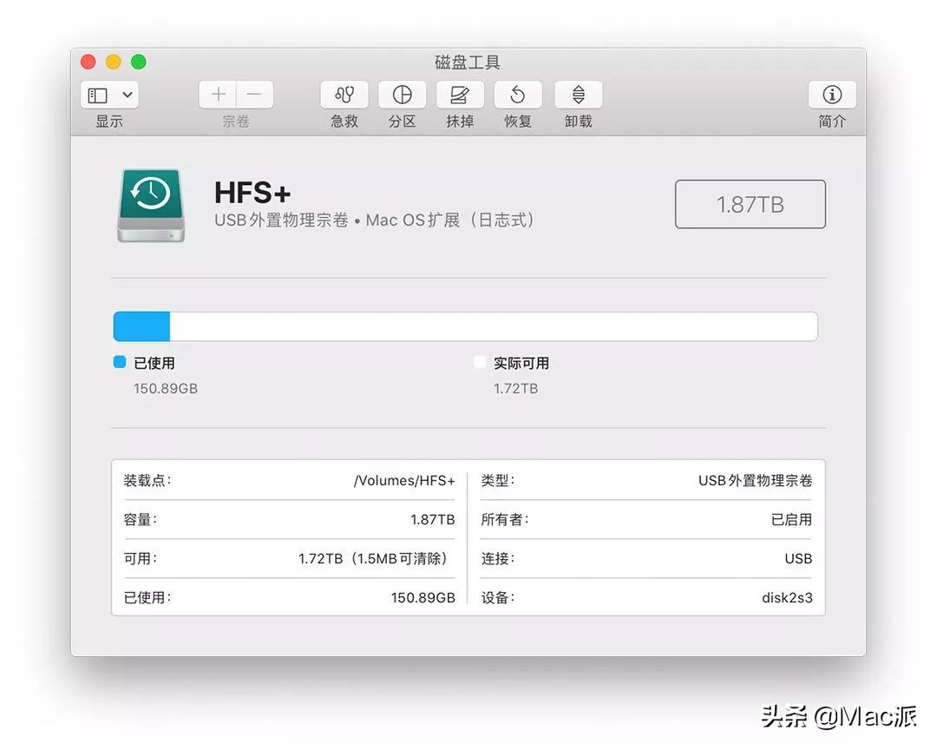
Task: Click the blue used-space usage bar
Action: 141,326
